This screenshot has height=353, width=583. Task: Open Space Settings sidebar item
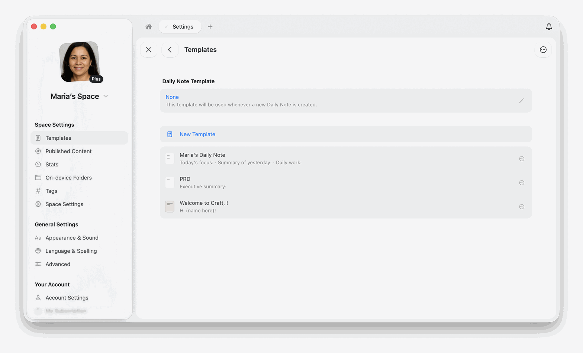[79, 204]
